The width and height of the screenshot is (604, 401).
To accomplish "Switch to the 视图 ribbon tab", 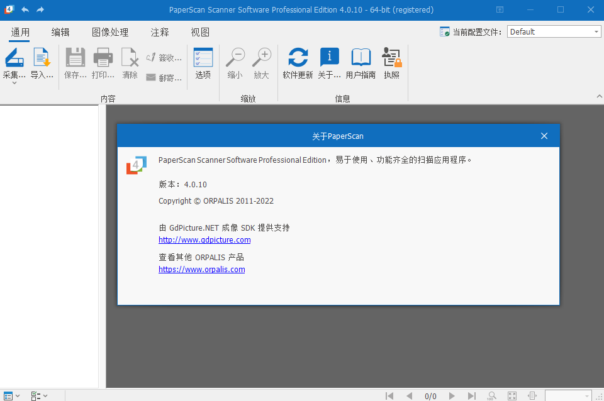I will click(200, 32).
